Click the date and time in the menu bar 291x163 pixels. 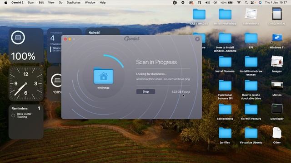(x=276, y=2)
